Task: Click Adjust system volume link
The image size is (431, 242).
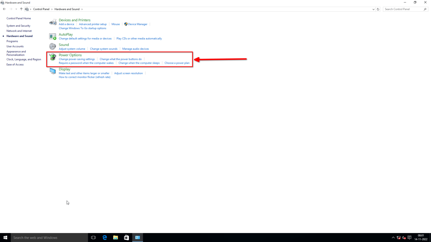Action: (72, 49)
